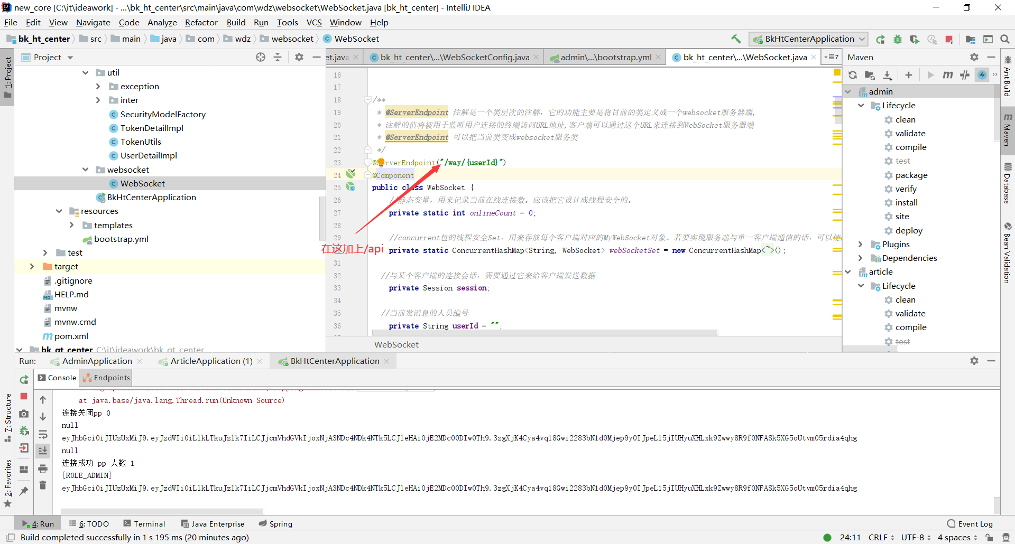Toggle soft-wrap in the Run console

pyautogui.click(x=43, y=434)
